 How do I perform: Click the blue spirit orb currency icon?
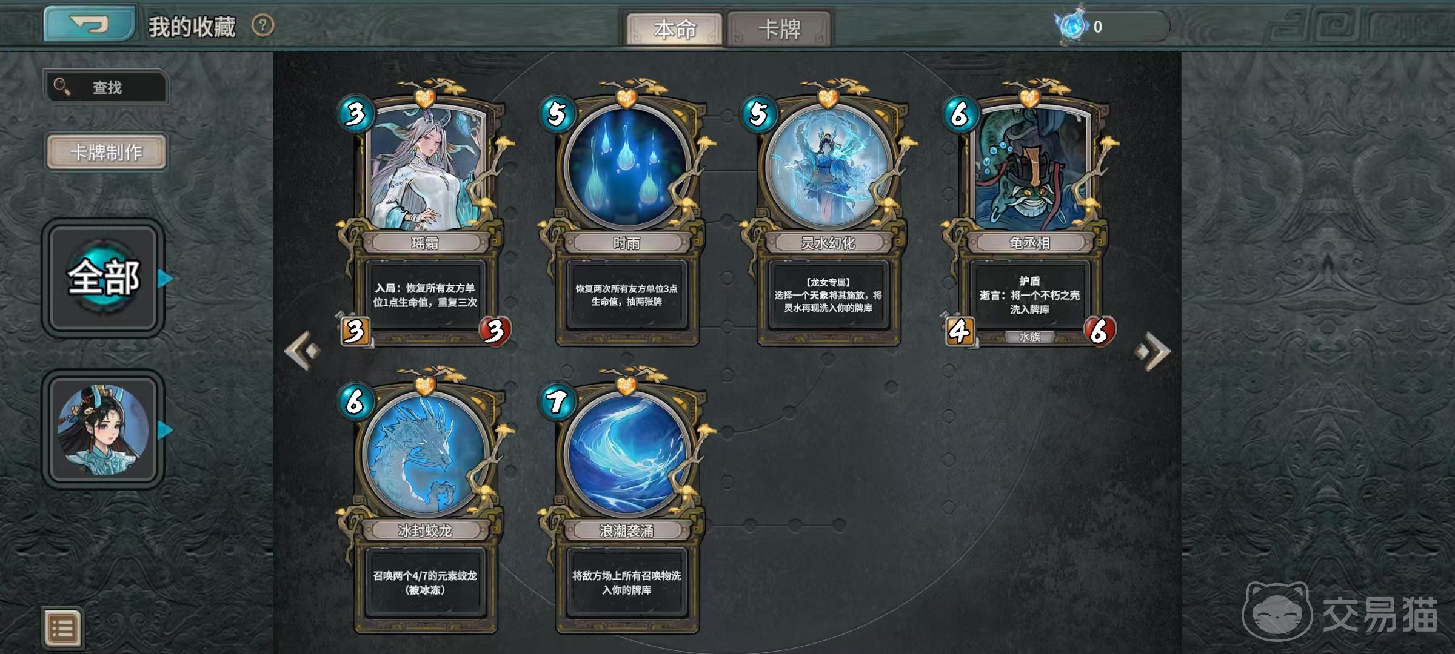coord(1072,25)
